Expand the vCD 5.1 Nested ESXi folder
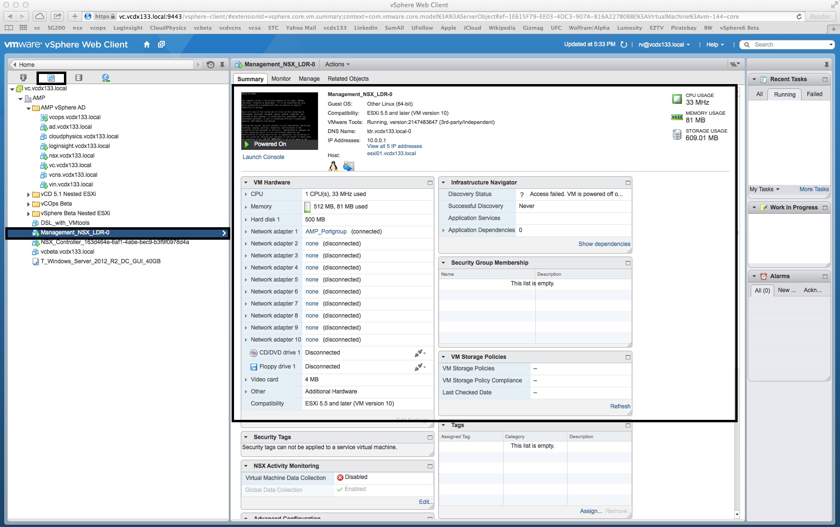Screen dimensions: 840x527 pyautogui.click(x=28, y=195)
